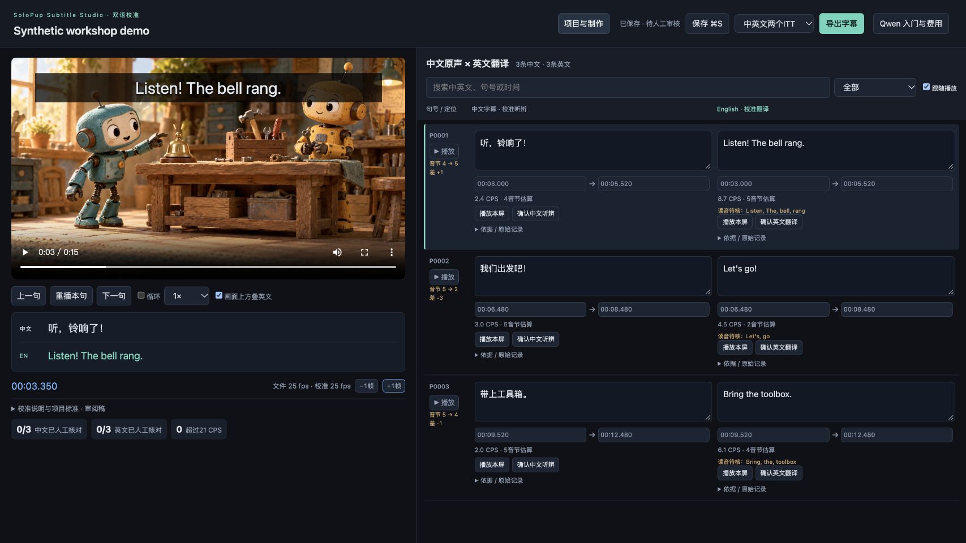Mute the video using the speaker icon
The height and width of the screenshot is (543, 966).
[x=337, y=252]
